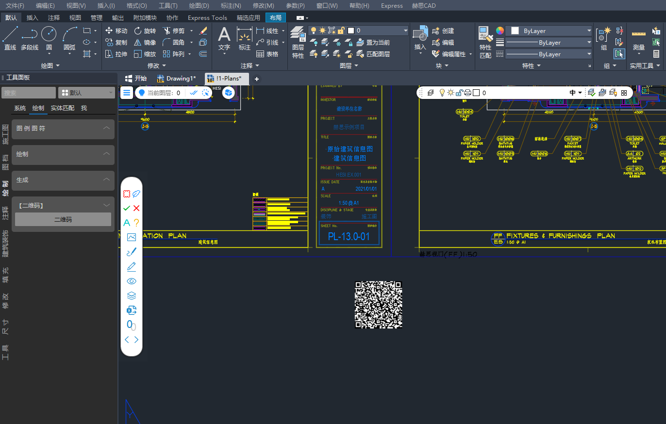Image resolution: width=666 pixels, height=424 pixels.
Task: Open the color wheel picker in 特性 panel
Action: 500,31
